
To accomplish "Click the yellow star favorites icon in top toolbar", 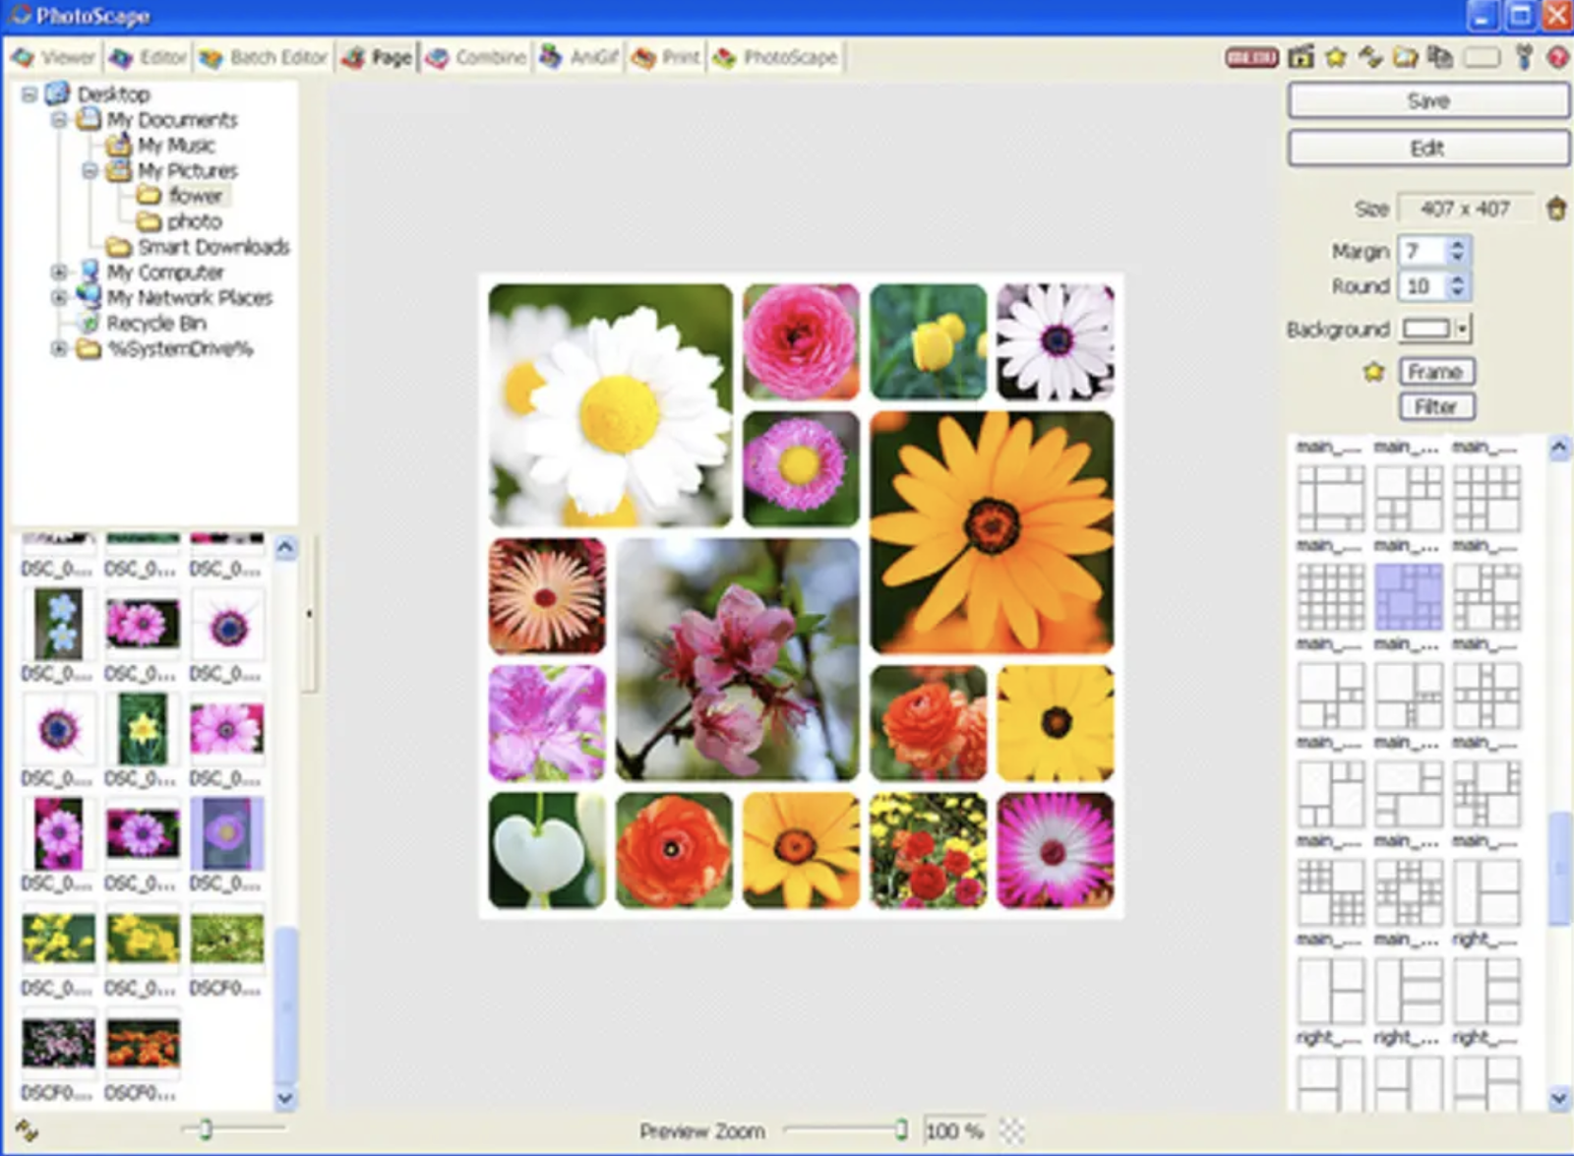I will 1335,58.
